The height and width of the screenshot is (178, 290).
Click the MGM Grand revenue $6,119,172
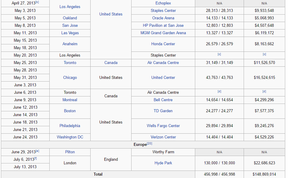click(264, 33)
